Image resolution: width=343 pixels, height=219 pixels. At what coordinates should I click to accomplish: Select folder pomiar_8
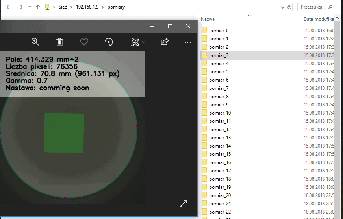(219, 97)
